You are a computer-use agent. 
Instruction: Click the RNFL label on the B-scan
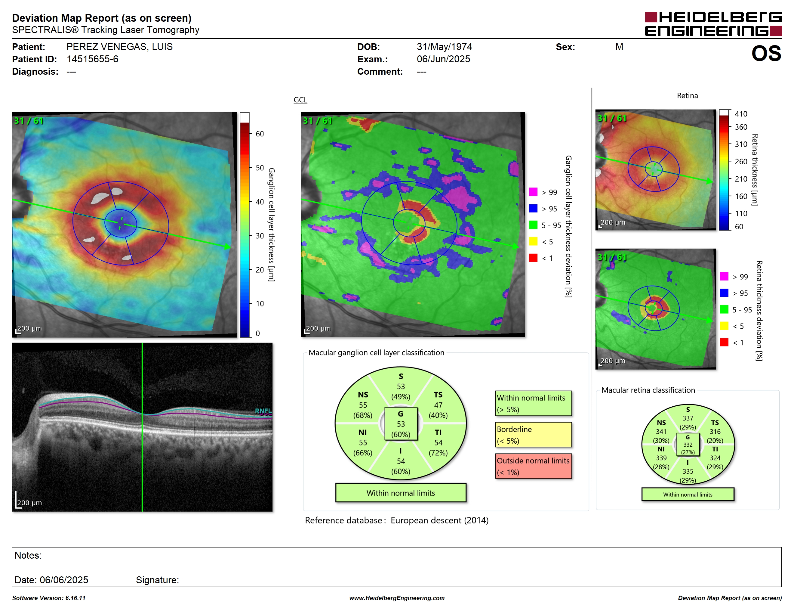(263, 411)
